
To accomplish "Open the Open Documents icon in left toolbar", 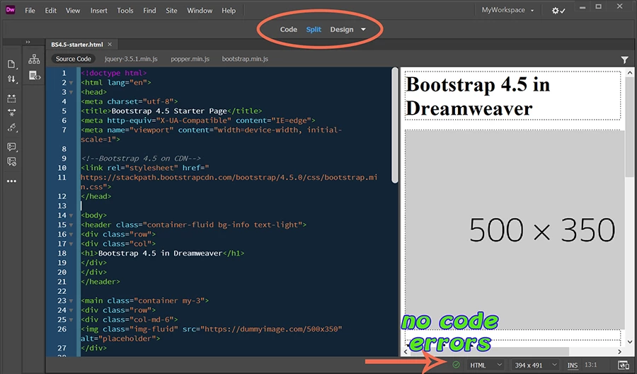I will pyautogui.click(x=11, y=64).
